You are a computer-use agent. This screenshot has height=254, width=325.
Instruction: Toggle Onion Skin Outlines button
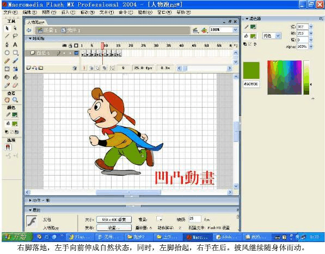tap(98, 68)
